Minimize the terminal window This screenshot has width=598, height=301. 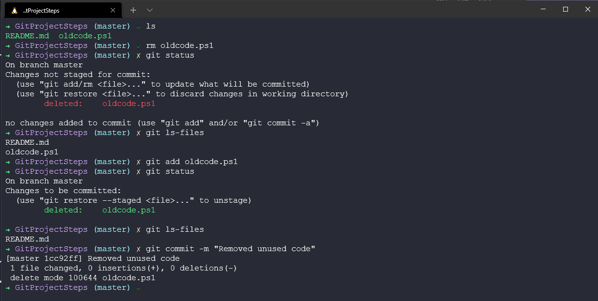tap(543, 9)
